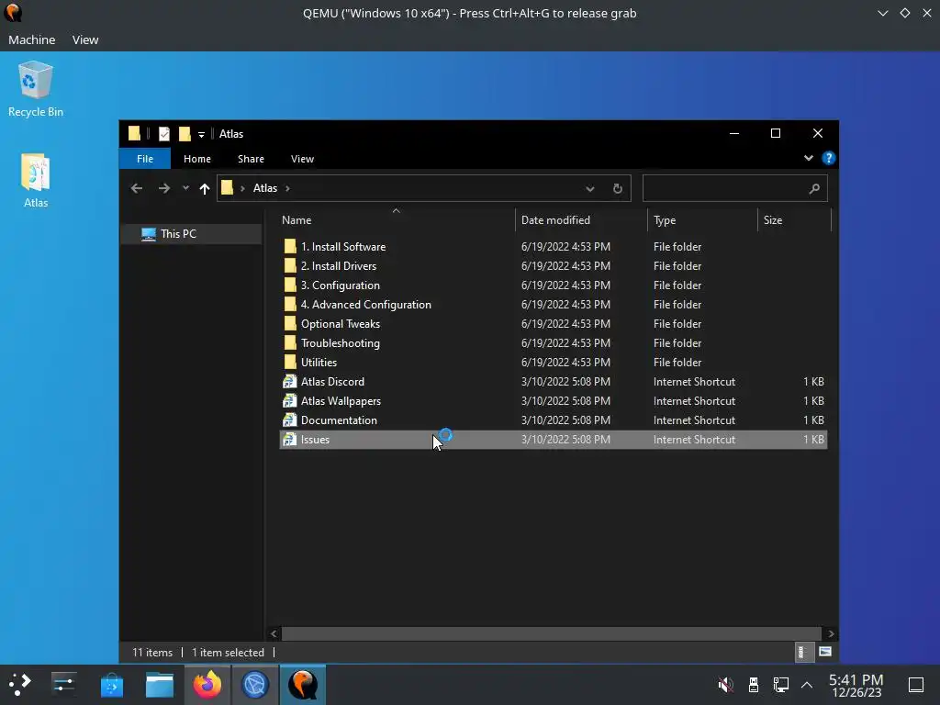Open Firefox from the taskbar
940x705 pixels.
[x=207, y=685]
